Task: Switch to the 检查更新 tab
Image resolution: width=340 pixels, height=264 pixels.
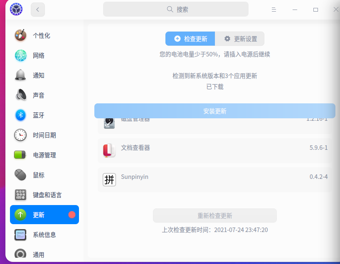Action: pyautogui.click(x=190, y=39)
